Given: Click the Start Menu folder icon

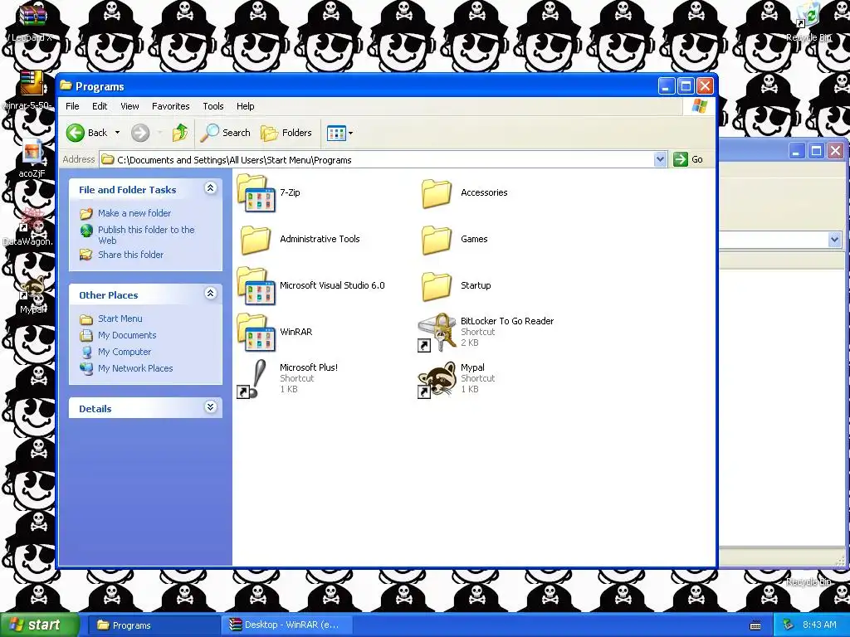Looking at the screenshot, I should [86, 319].
